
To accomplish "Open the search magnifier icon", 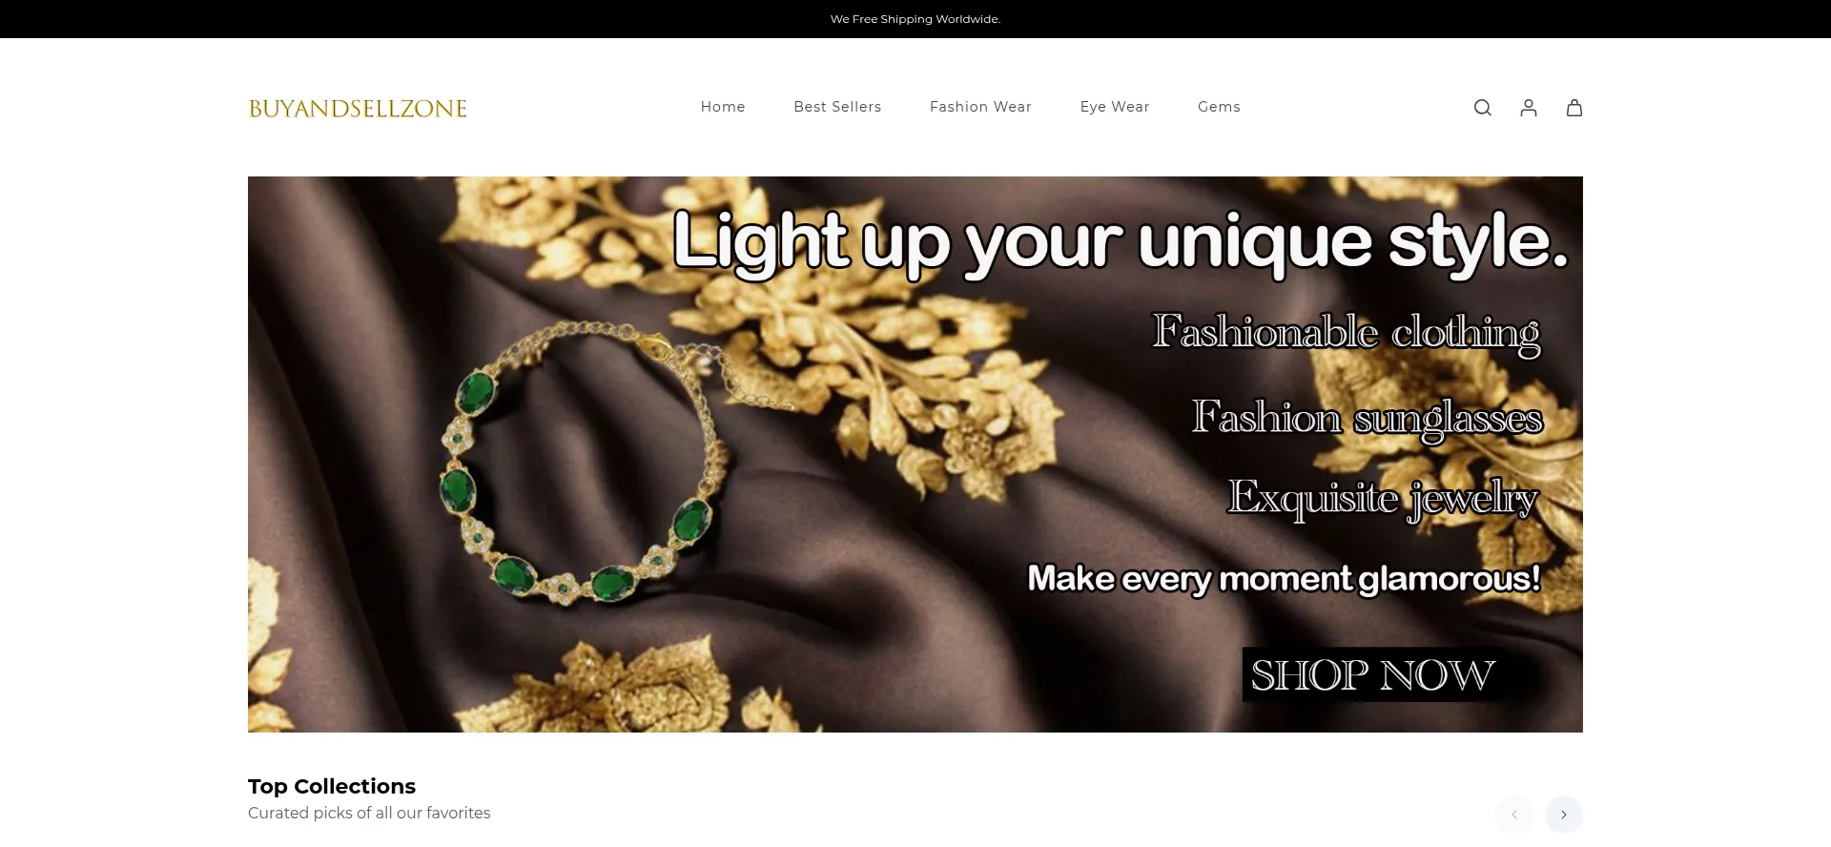I will tap(1482, 108).
